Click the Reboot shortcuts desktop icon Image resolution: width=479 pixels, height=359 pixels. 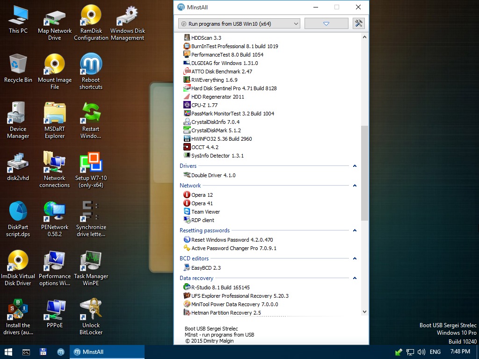click(91, 72)
